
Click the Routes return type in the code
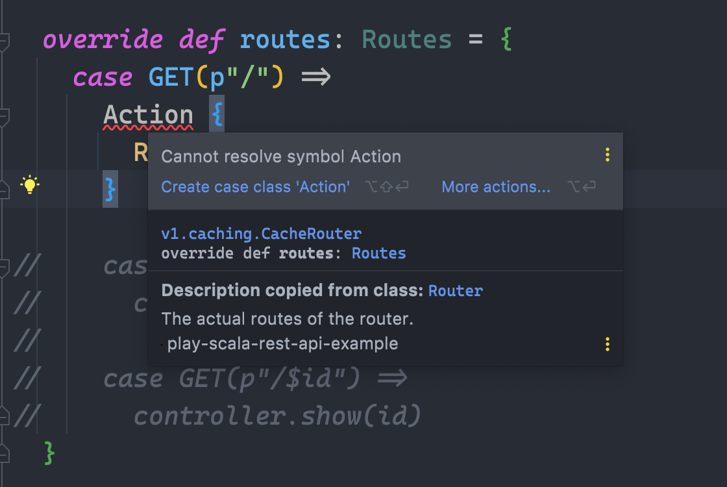pos(406,40)
